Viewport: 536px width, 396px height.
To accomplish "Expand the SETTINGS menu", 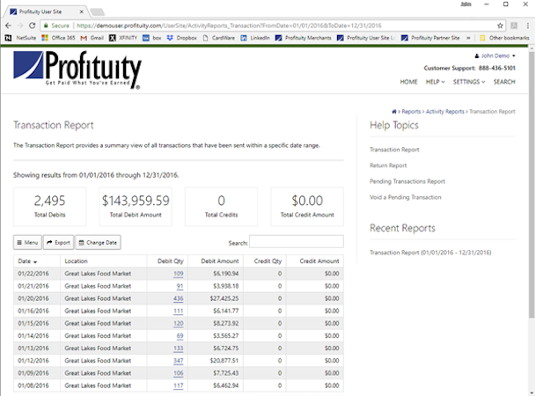I will click(469, 82).
